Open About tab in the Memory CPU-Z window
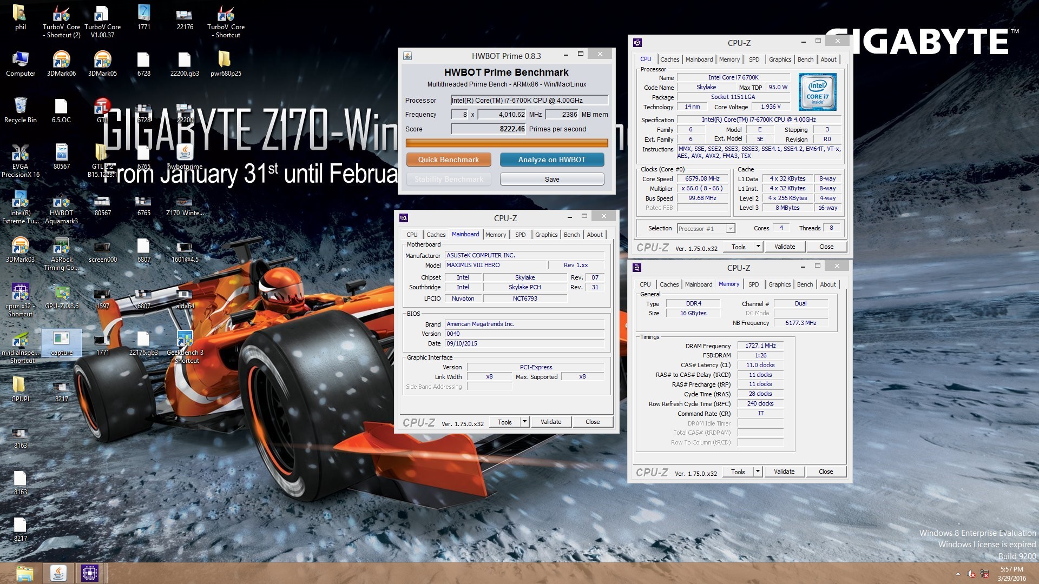This screenshot has width=1039, height=584. point(828,284)
